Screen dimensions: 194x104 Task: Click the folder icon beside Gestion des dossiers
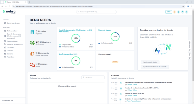point(5,23)
